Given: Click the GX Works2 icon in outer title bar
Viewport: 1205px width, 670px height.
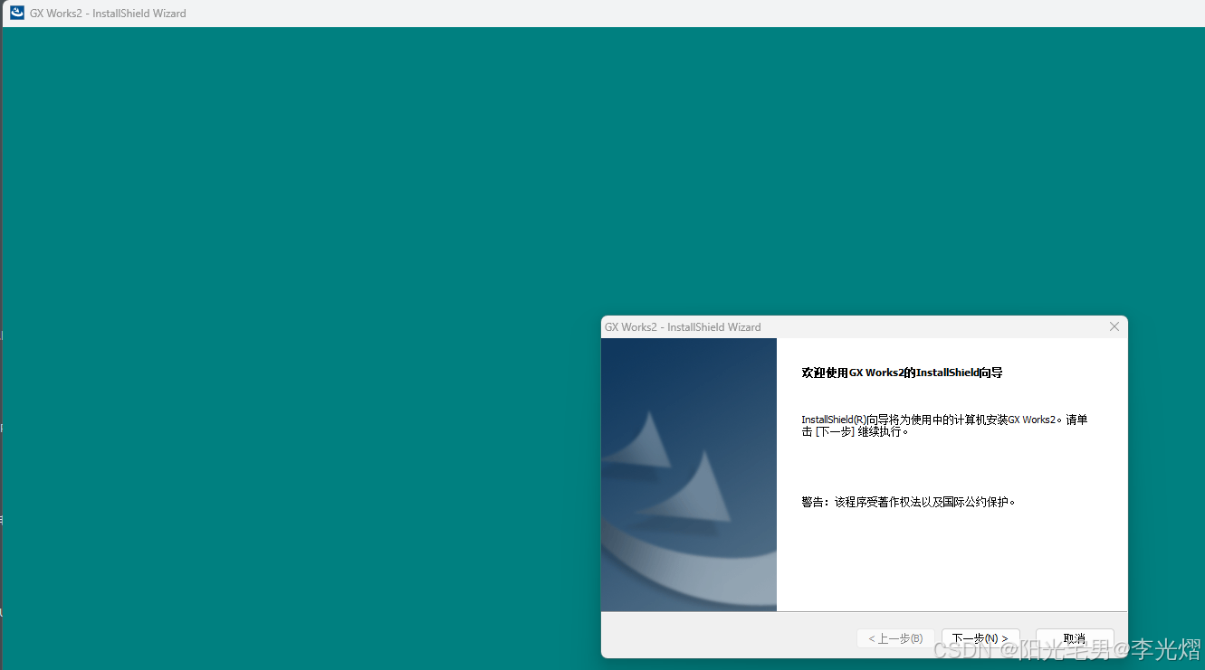Looking at the screenshot, I should tap(17, 13).
